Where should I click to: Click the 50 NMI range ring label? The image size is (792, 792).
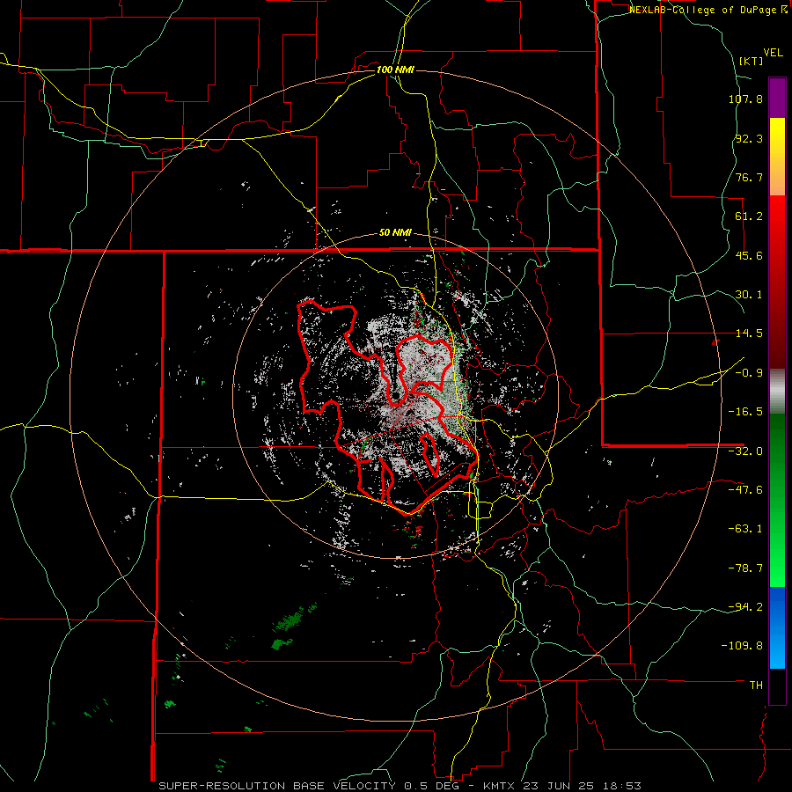[x=395, y=233]
